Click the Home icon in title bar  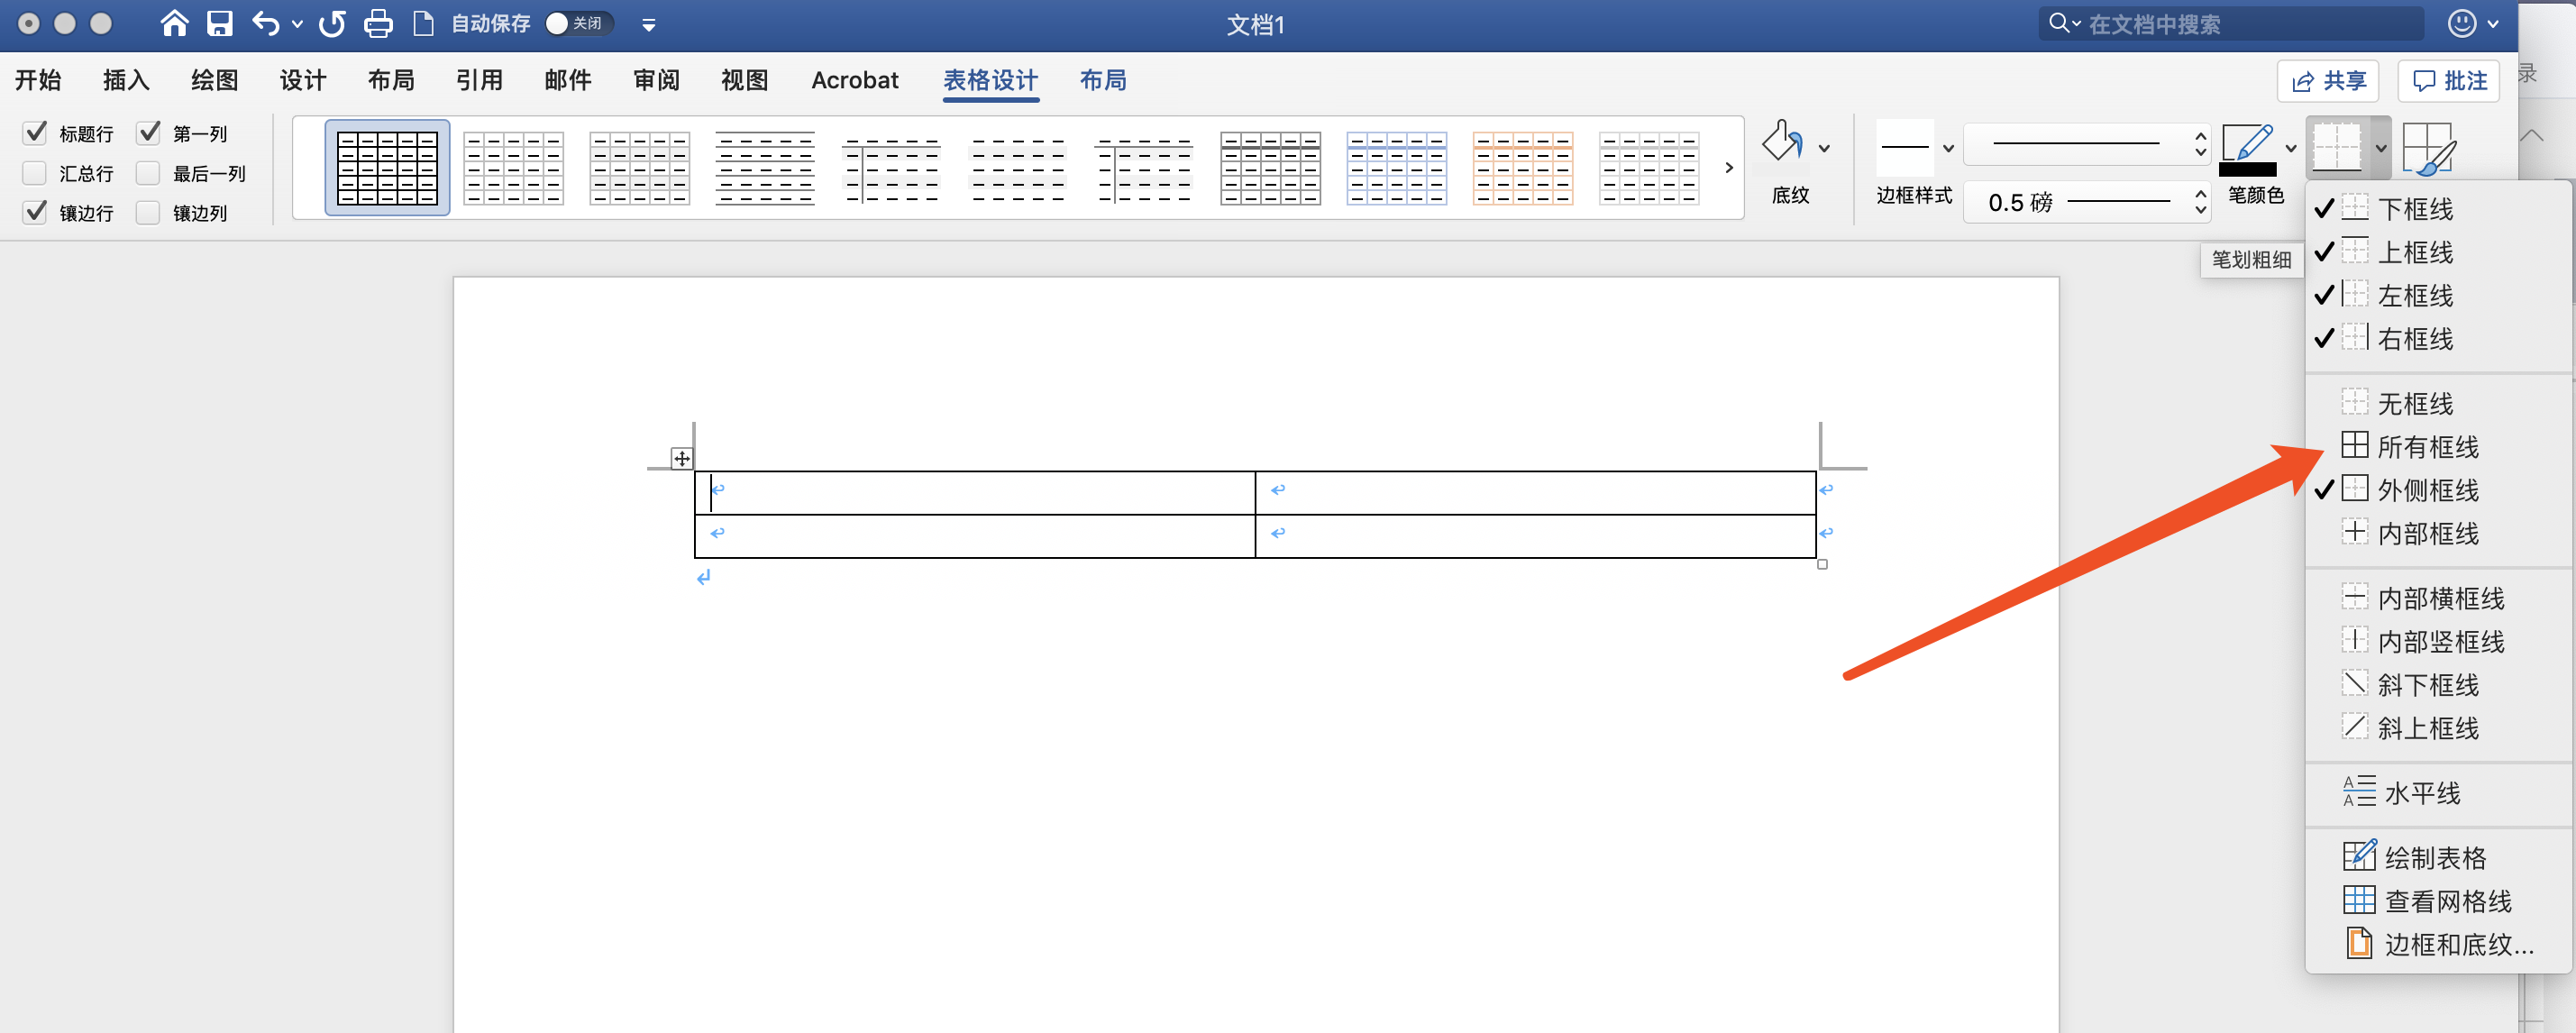[x=174, y=23]
